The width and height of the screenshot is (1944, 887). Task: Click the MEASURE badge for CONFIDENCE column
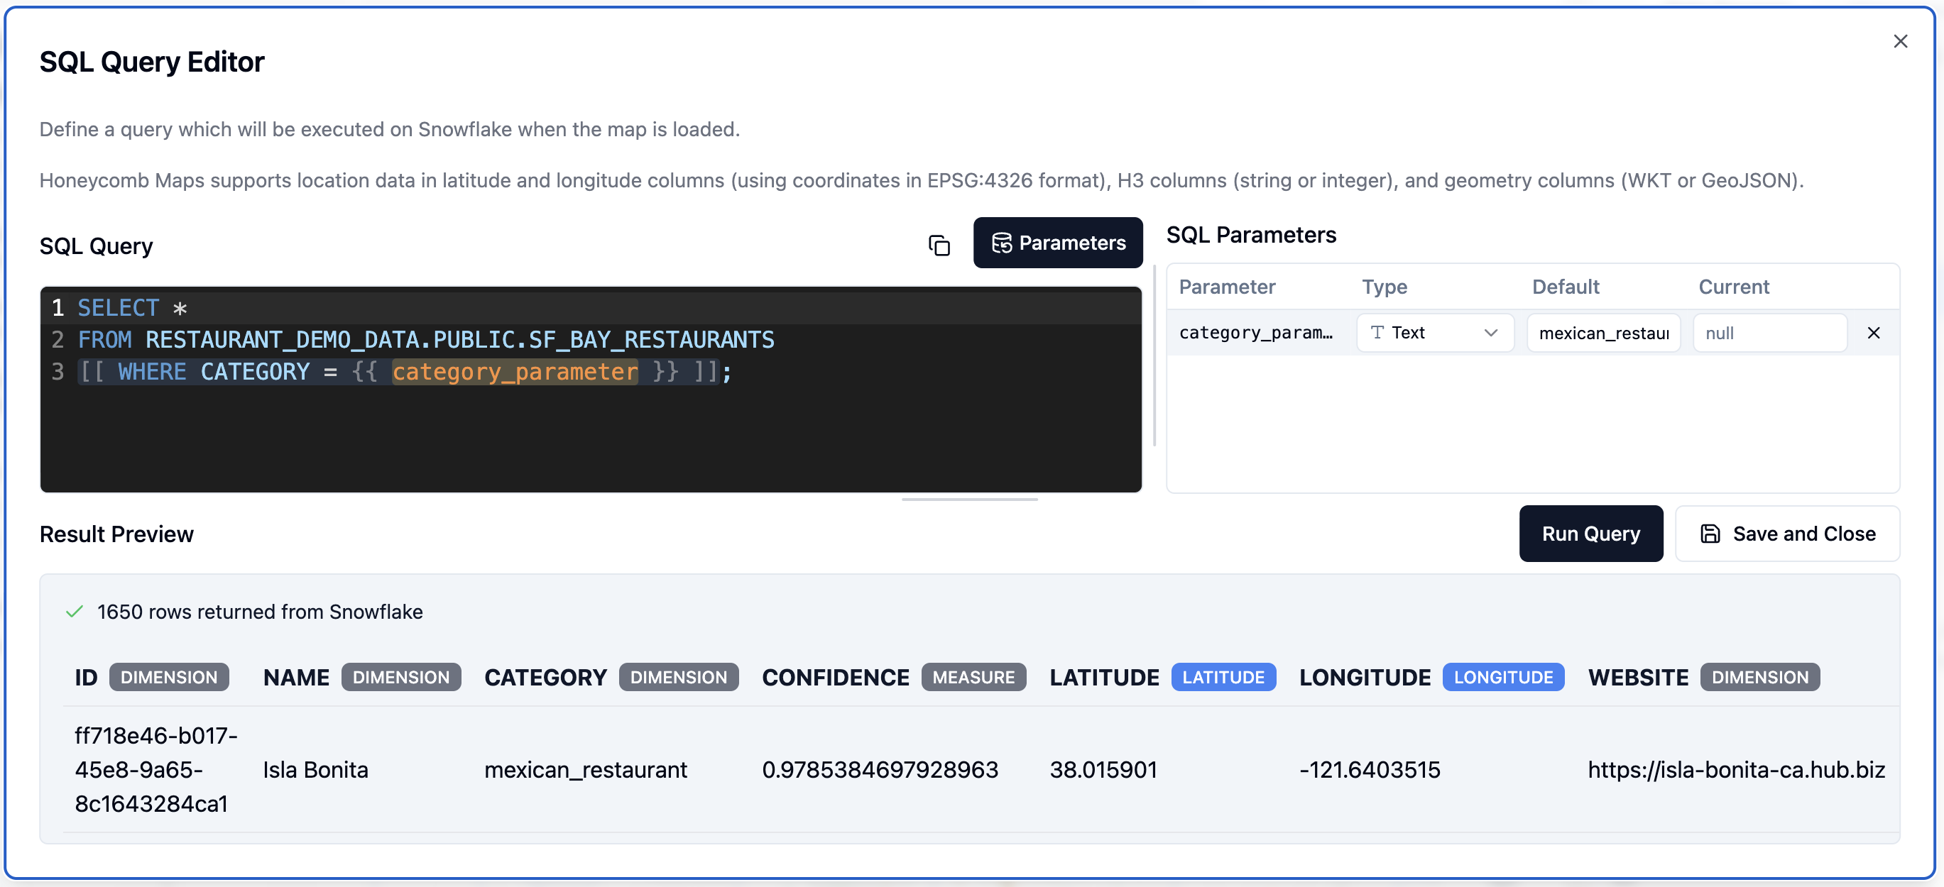point(973,676)
